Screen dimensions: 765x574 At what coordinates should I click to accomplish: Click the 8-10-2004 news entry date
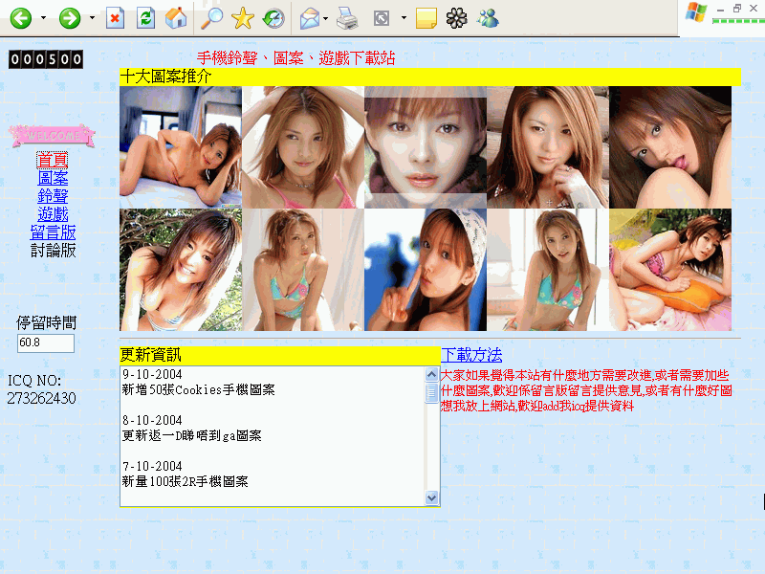click(x=152, y=420)
